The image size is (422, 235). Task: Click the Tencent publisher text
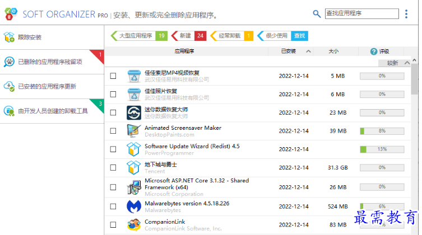(x=155, y=171)
